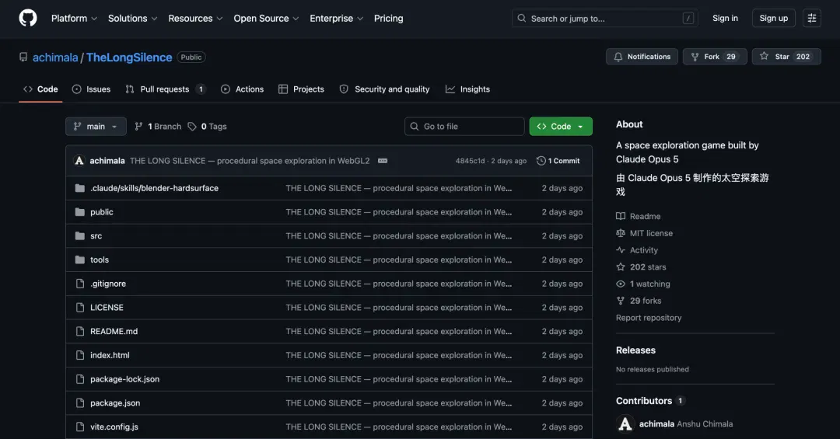Open appearance settings icon in header
The width and height of the screenshot is (840, 439).
[x=811, y=18]
